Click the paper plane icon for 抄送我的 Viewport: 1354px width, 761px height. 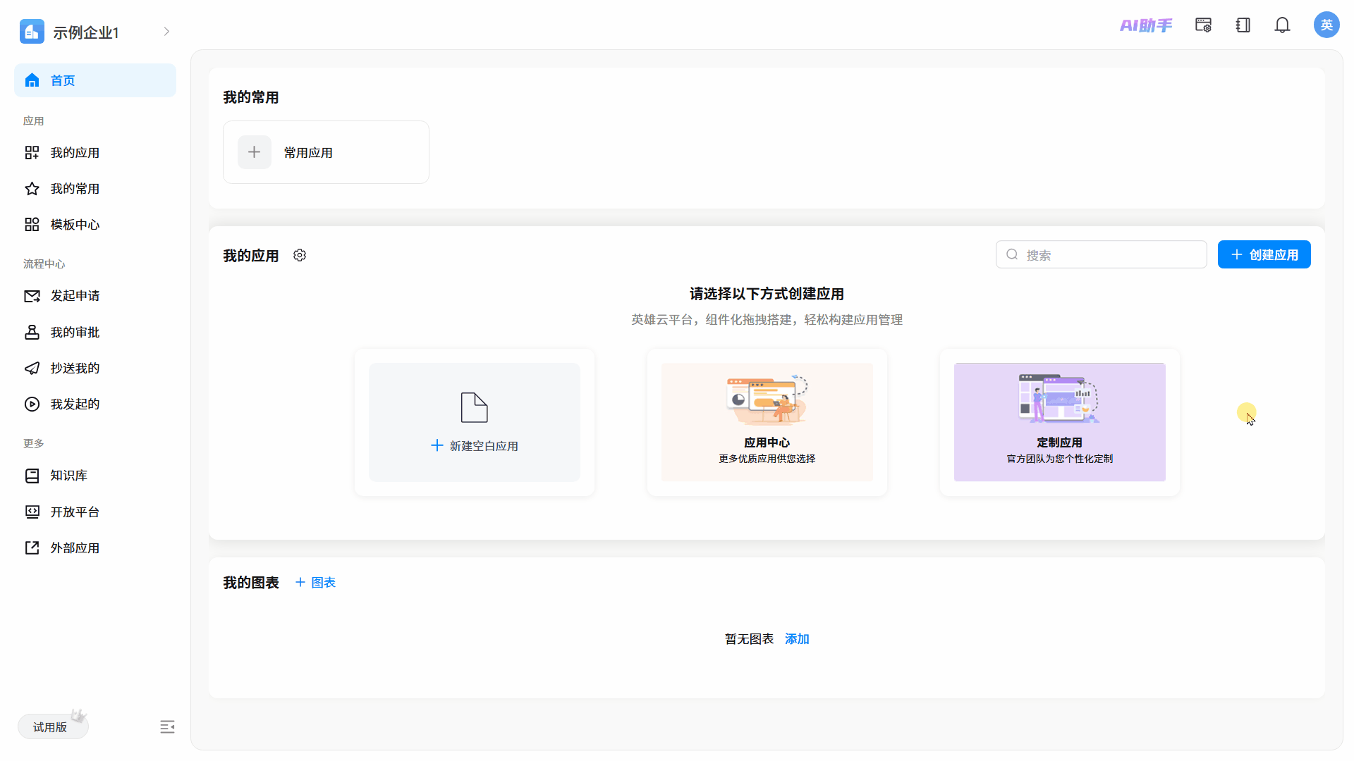[32, 369]
